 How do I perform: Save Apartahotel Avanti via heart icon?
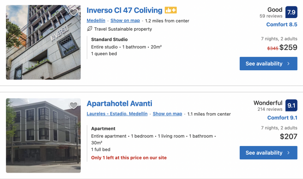74,105
